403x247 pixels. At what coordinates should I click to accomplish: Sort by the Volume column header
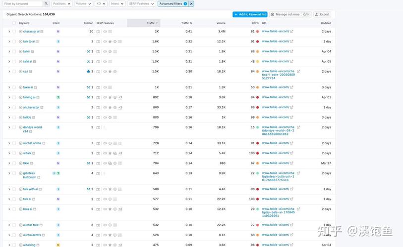(x=221, y=23)
